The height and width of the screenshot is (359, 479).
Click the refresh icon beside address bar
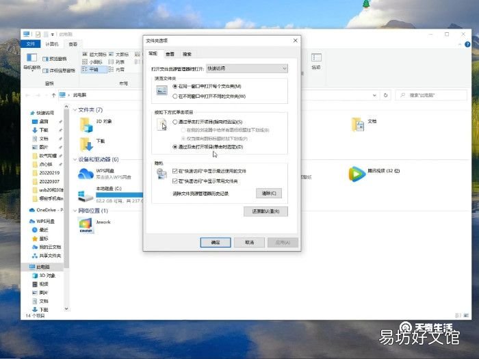(x=385, y=95)
